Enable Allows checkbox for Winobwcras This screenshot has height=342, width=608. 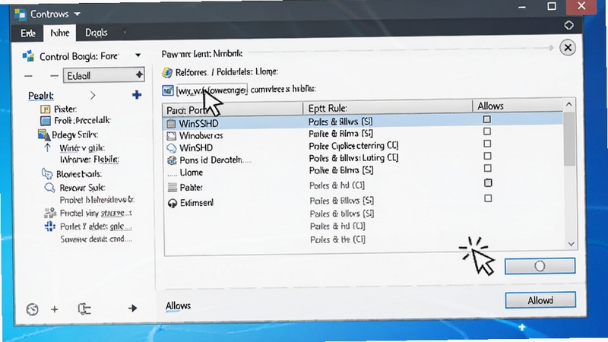click(x=487, y=131)
